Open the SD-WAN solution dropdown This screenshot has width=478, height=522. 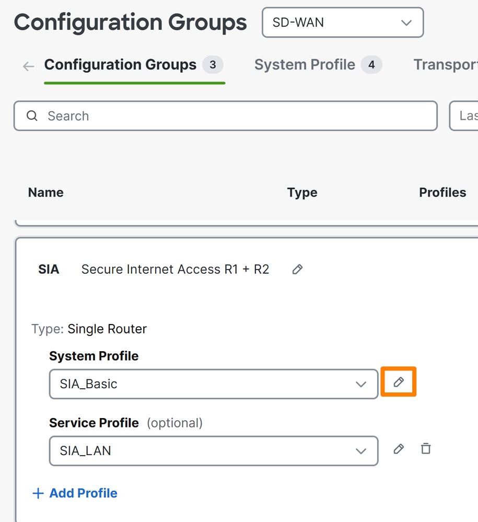pos(342,22)
